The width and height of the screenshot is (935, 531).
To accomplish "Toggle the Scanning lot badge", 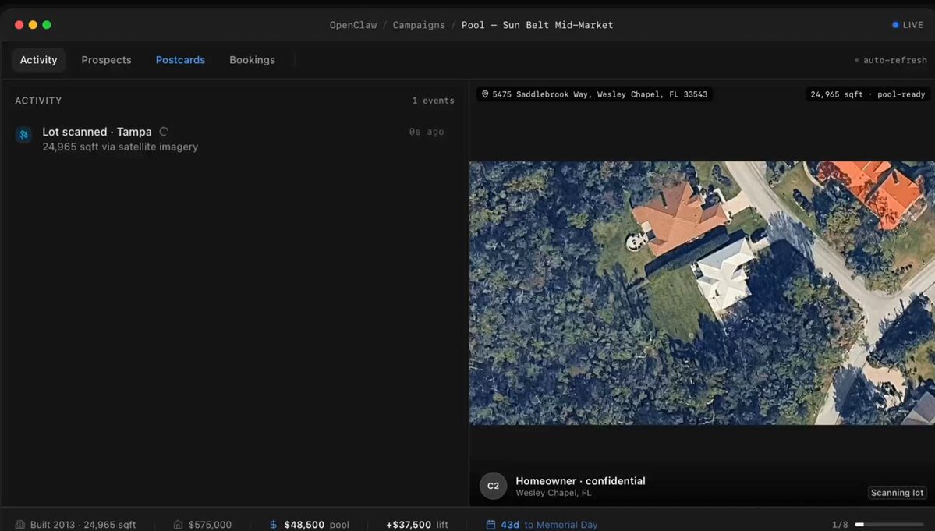I will pyautogui.click(x=896, y=492).
